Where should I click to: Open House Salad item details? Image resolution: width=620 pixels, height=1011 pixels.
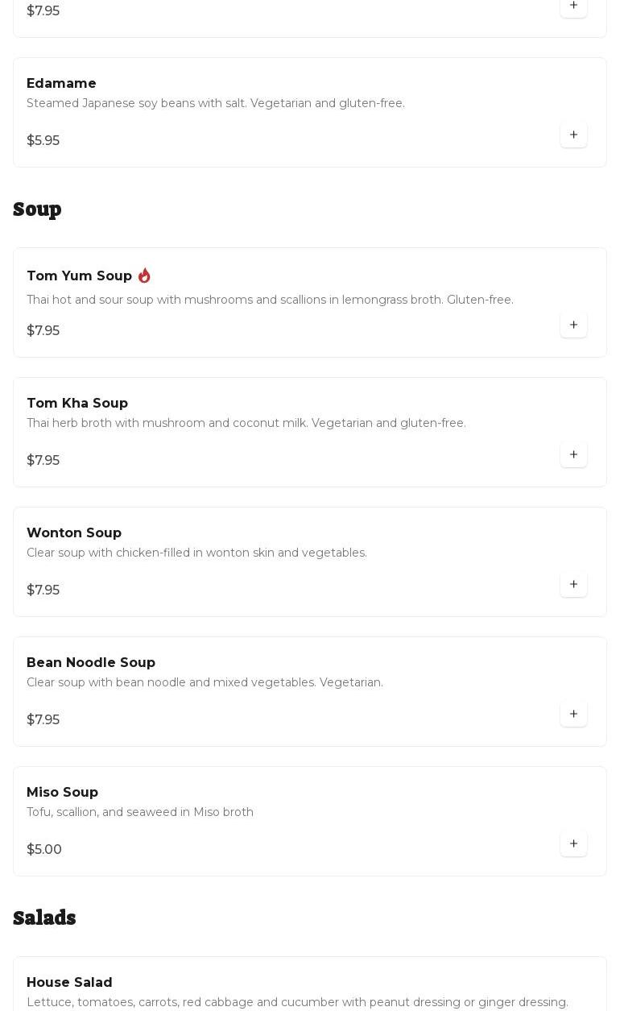coord(69,982)
